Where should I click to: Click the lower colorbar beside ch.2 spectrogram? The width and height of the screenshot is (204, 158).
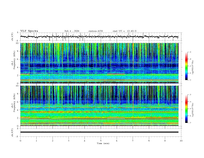tap(186, 109)
